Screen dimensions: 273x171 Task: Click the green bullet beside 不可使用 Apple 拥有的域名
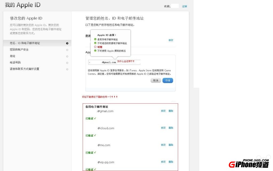point(95,50)
